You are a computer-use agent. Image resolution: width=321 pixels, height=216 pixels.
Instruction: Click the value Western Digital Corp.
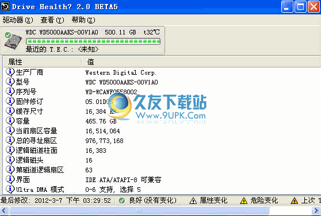pyautogui.click(x=121, y=72)
